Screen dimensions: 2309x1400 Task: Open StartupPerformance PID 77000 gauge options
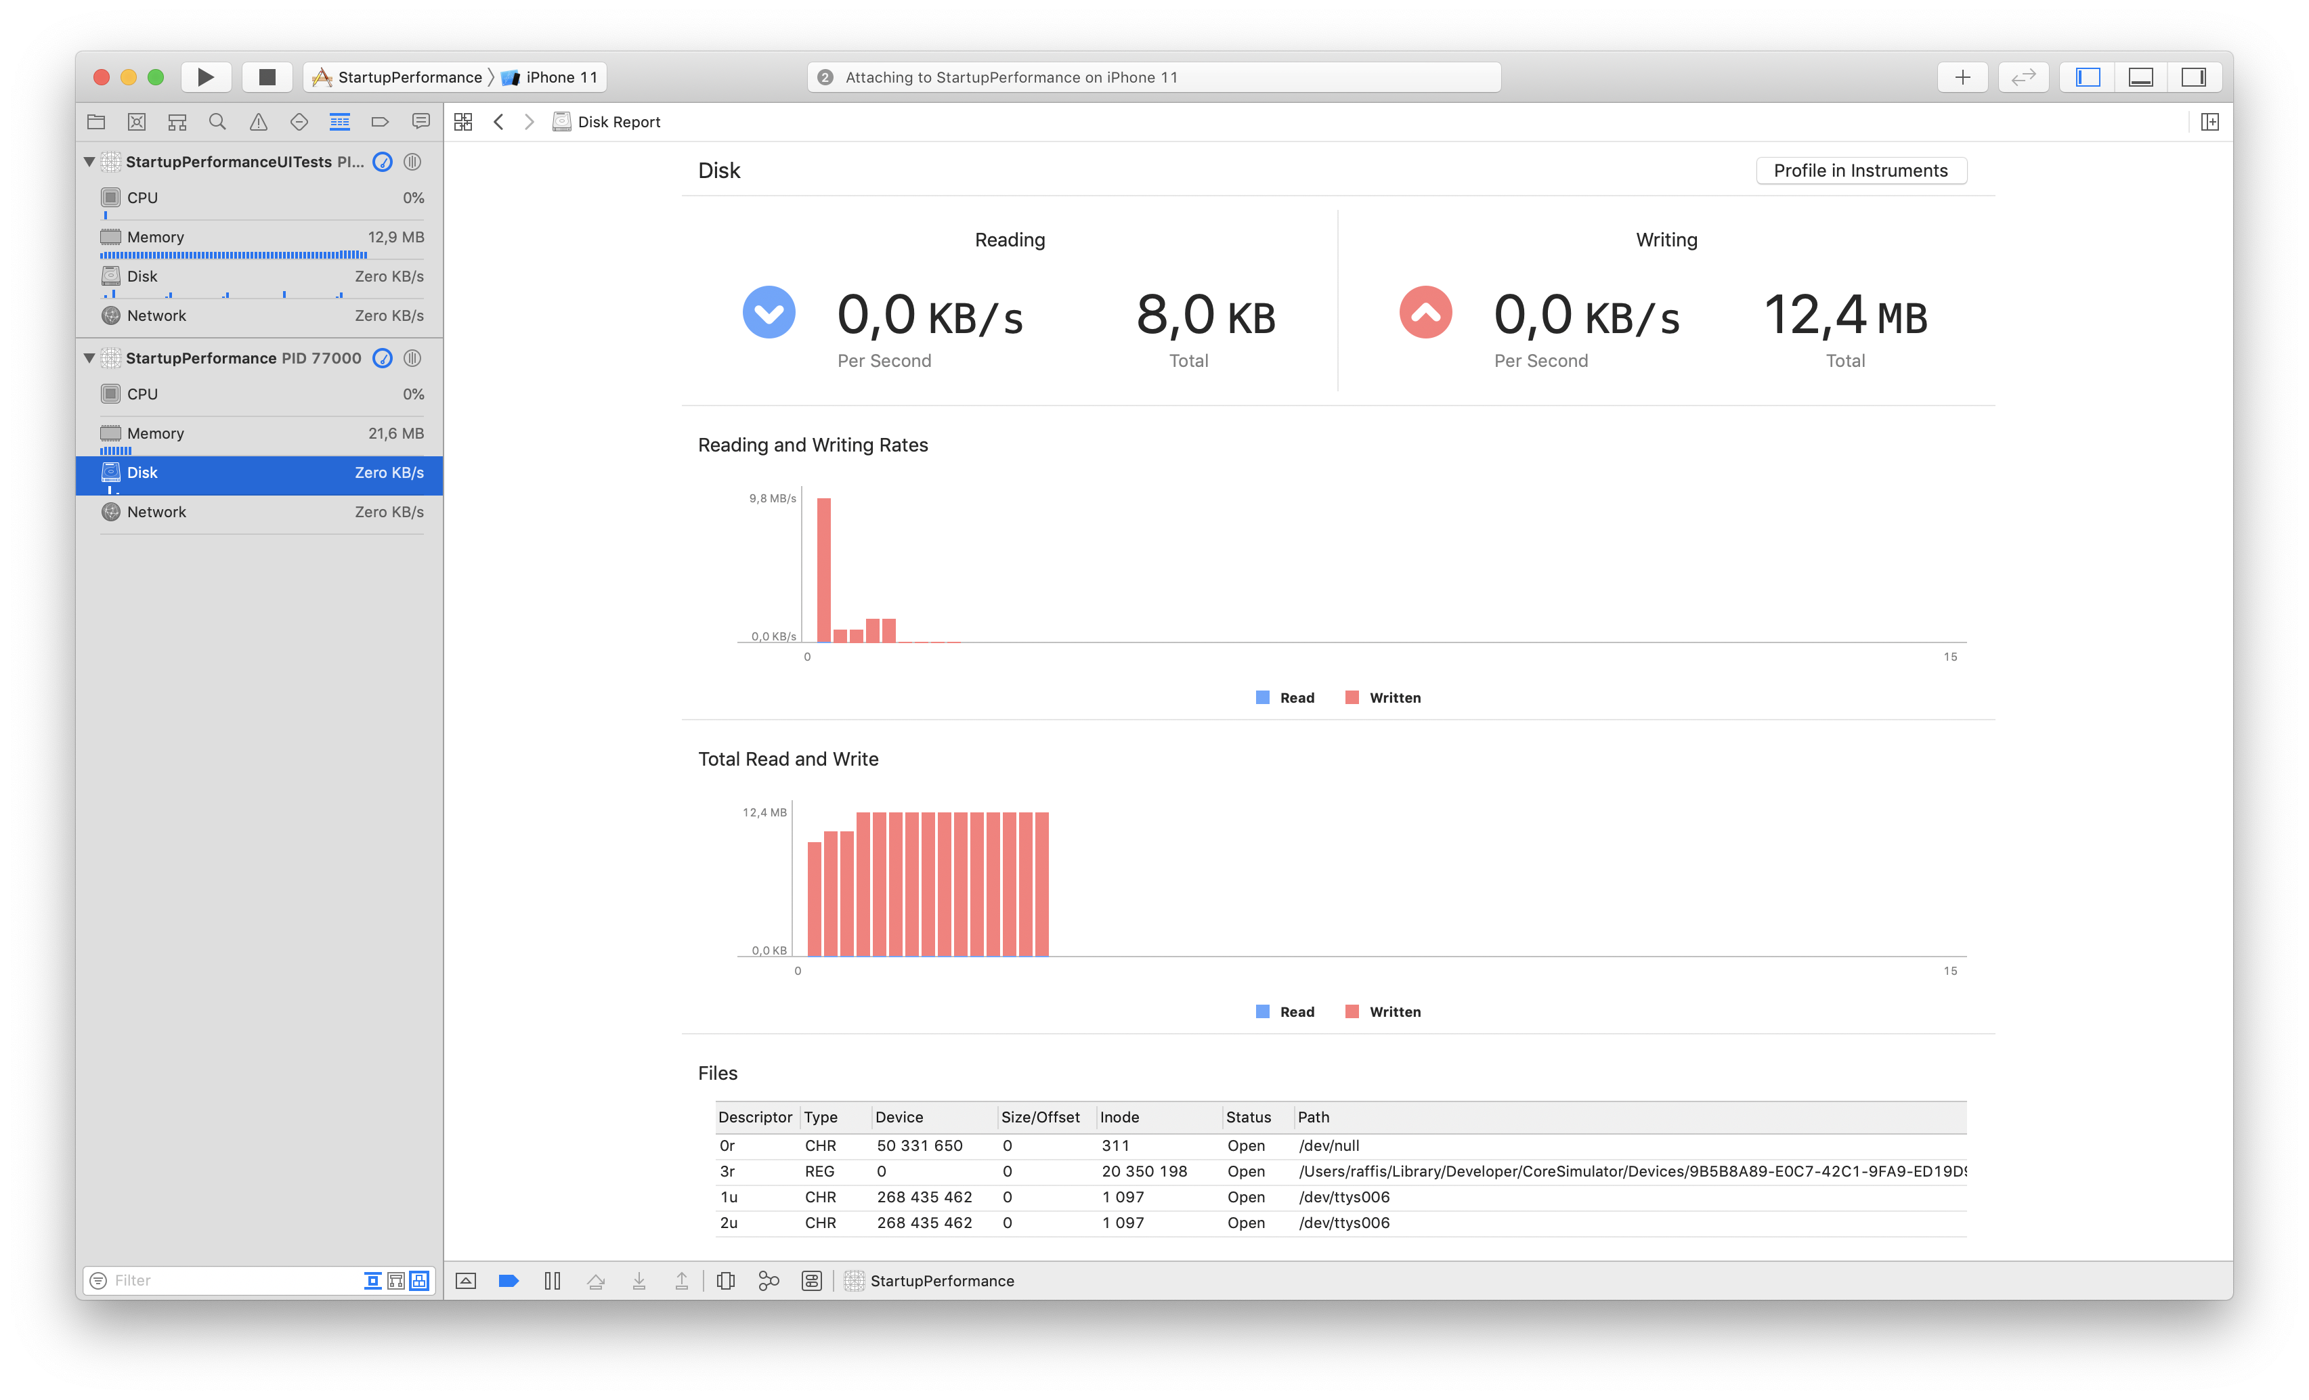(383, 358)
